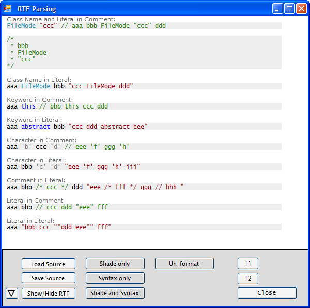The image size is (310, 308).
Task: Click the 'Keyword in Literal:' heading
Action: pyautogui.click(x=35, y=120)
